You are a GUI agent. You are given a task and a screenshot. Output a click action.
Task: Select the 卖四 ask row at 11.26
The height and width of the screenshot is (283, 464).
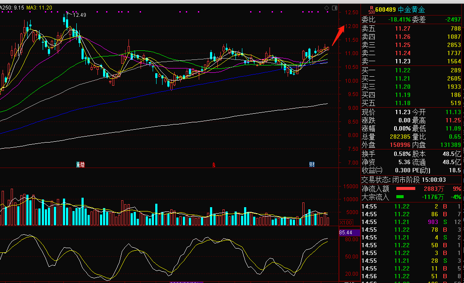pos(411,37)
